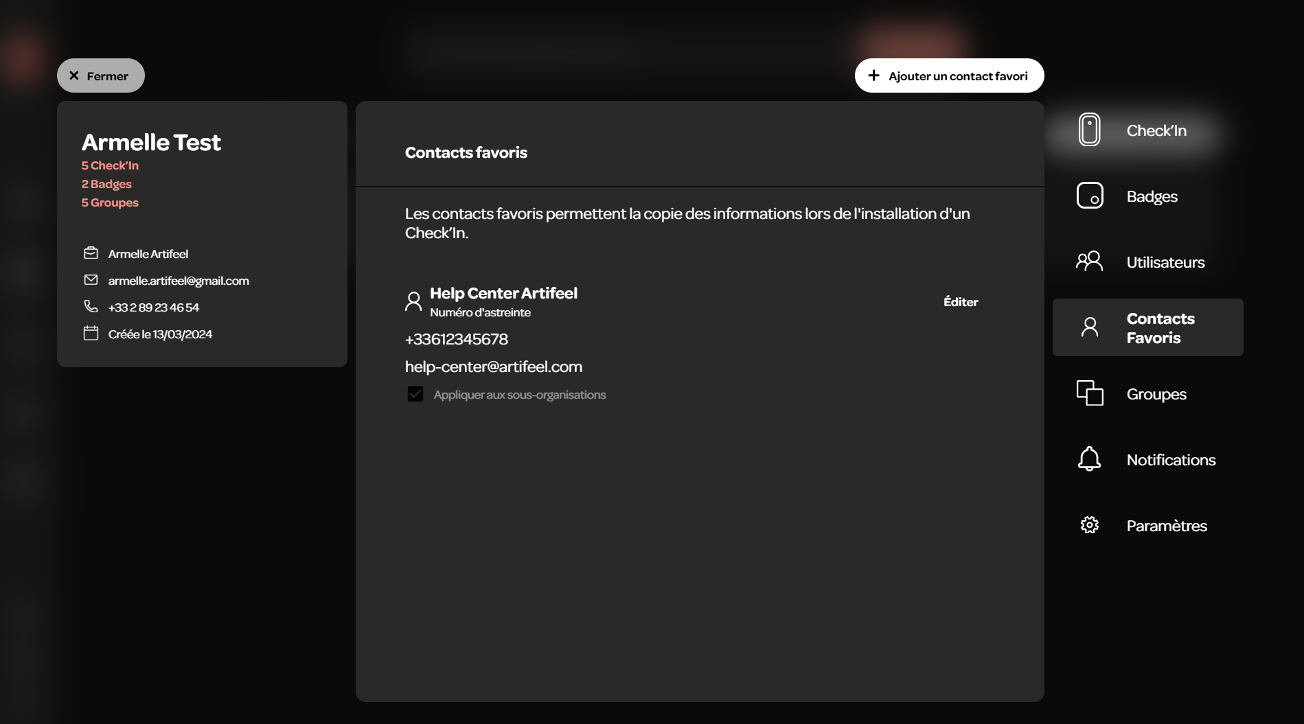The height and width of the screenshot is (724, 1304).
Task: Select the 5 Groupes count link
Action: click(x=110, y=202)
